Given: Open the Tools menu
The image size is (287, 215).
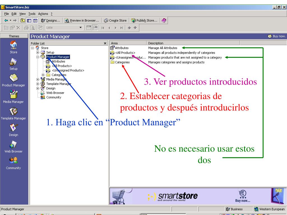Looking at the screenshot, I should pyautogui.click(x=32, y=14).
